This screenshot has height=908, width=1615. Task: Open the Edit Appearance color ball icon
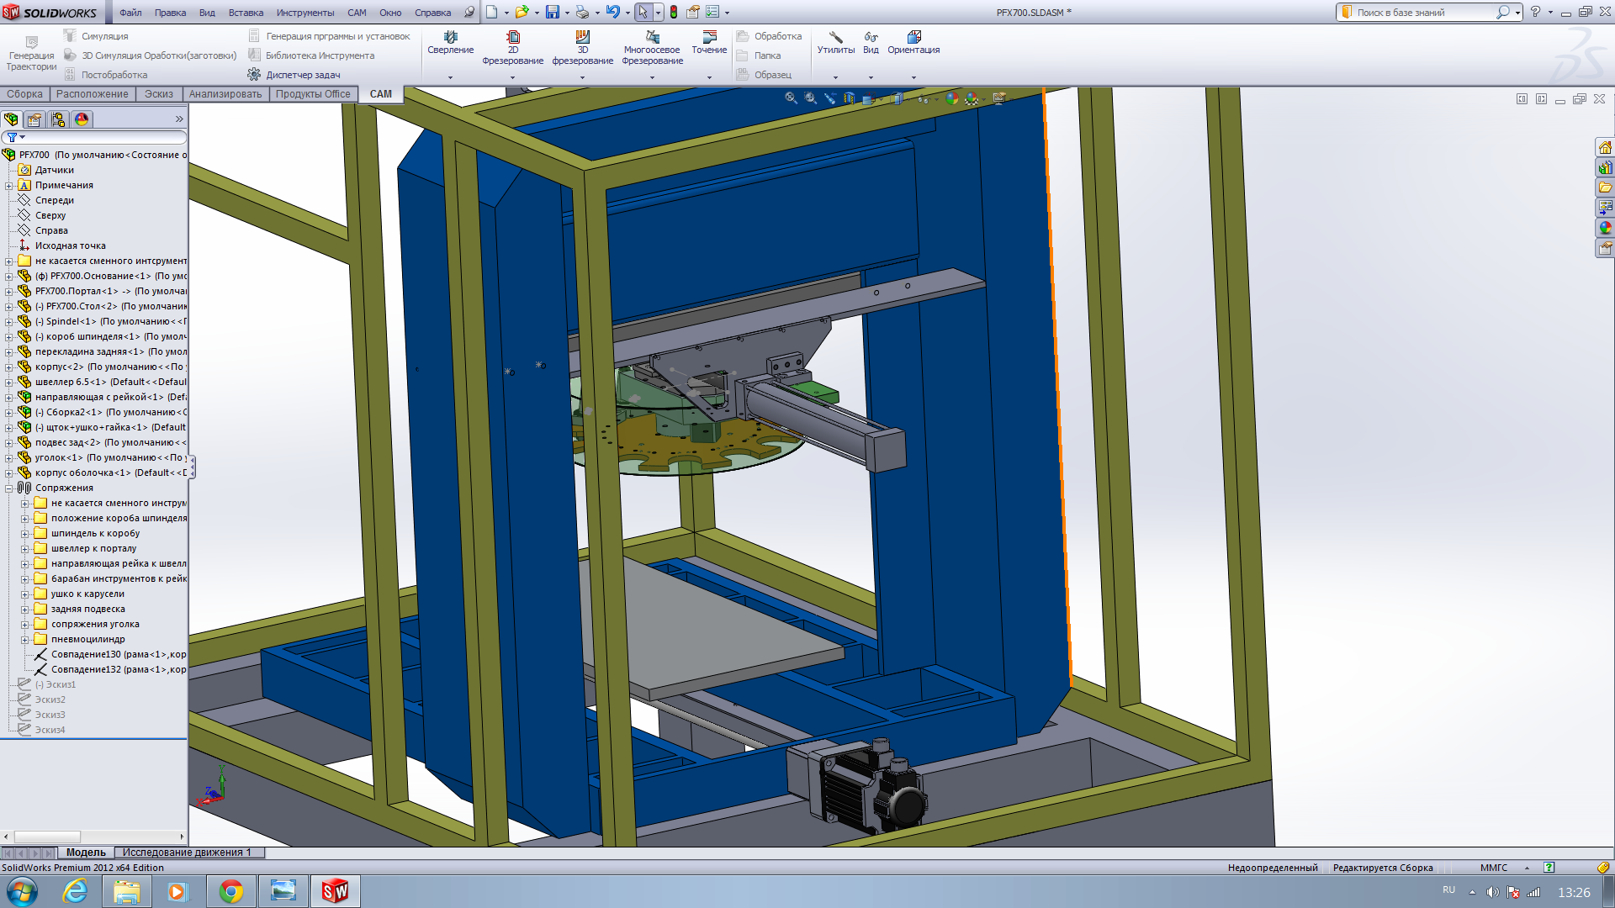point(951,98)
